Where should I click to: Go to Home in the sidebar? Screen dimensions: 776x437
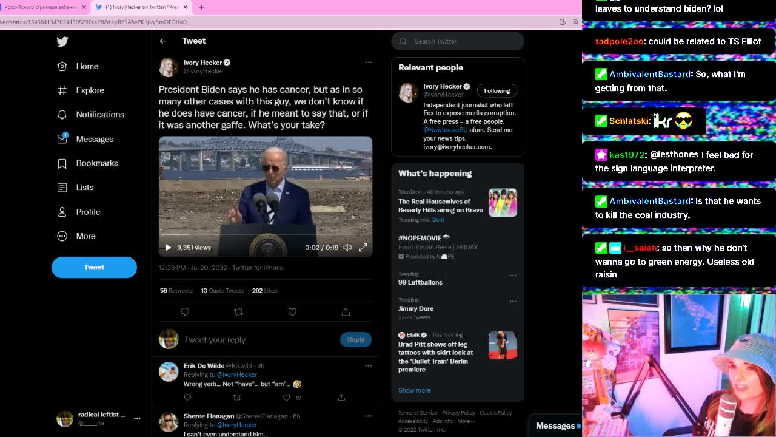78,66
